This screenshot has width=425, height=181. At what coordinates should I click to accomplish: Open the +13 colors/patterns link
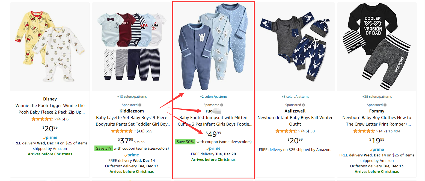coord(132,97)
